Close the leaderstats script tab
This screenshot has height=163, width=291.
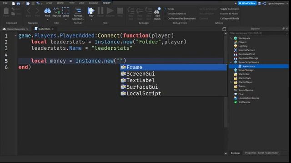pos(53,29)
